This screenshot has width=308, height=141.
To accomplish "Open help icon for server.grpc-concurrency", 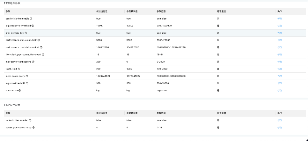I will [x=33, y=127].
